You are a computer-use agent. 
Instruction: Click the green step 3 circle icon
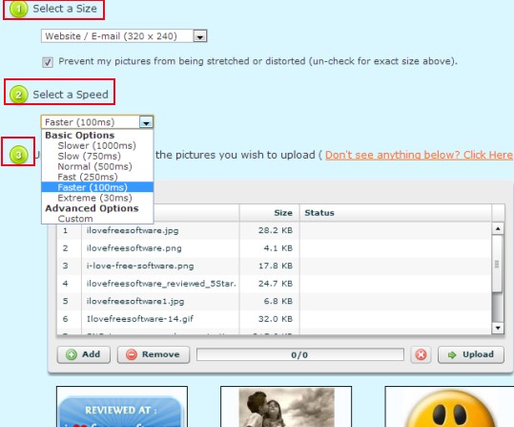click(18, 155)
